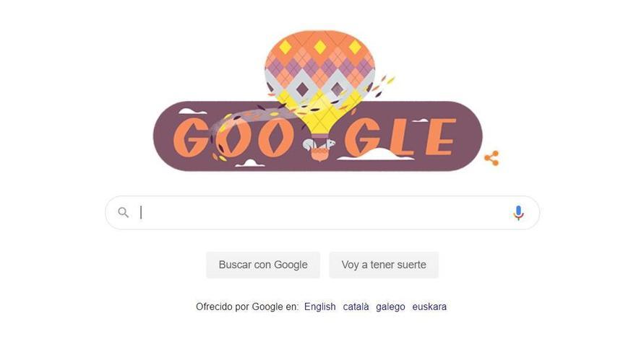Click the leaf-swirled O in the doodle
The image size is (636, 357).
pyautogui.click(x=233, y=138)
